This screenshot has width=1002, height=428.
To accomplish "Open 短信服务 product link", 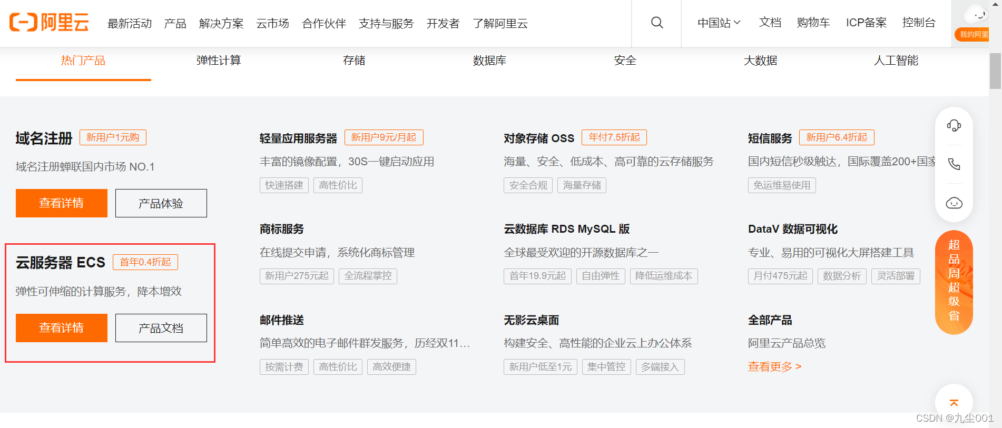I will tap(770, 138).
